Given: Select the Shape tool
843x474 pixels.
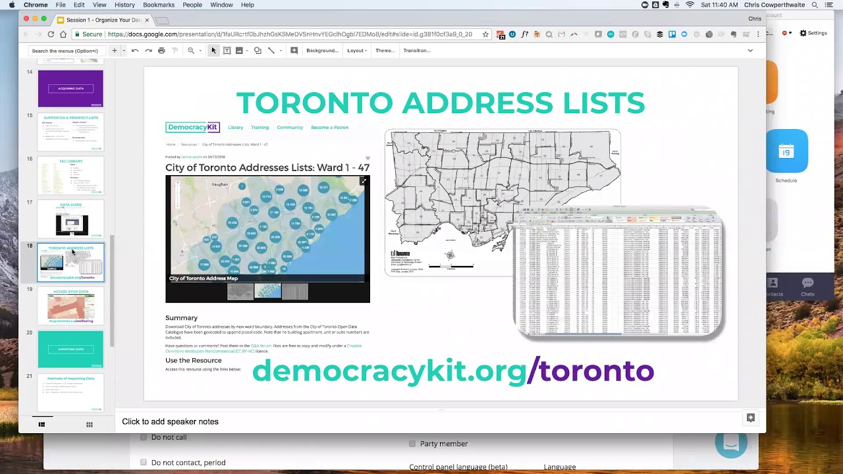Looking at the screenshot, I should coord(258,51).
